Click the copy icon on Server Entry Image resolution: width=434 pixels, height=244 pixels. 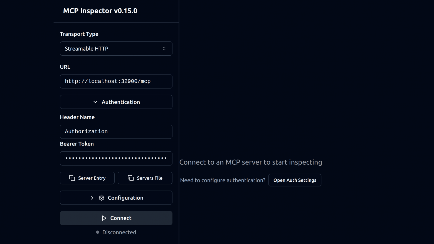(72, 178)
